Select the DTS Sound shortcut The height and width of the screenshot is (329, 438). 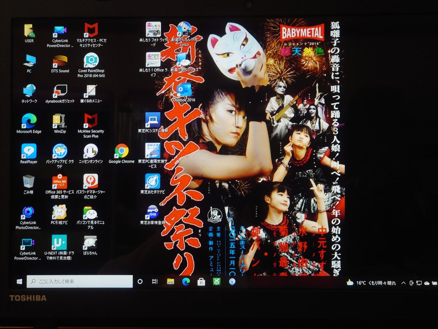(x=60, y=64)
